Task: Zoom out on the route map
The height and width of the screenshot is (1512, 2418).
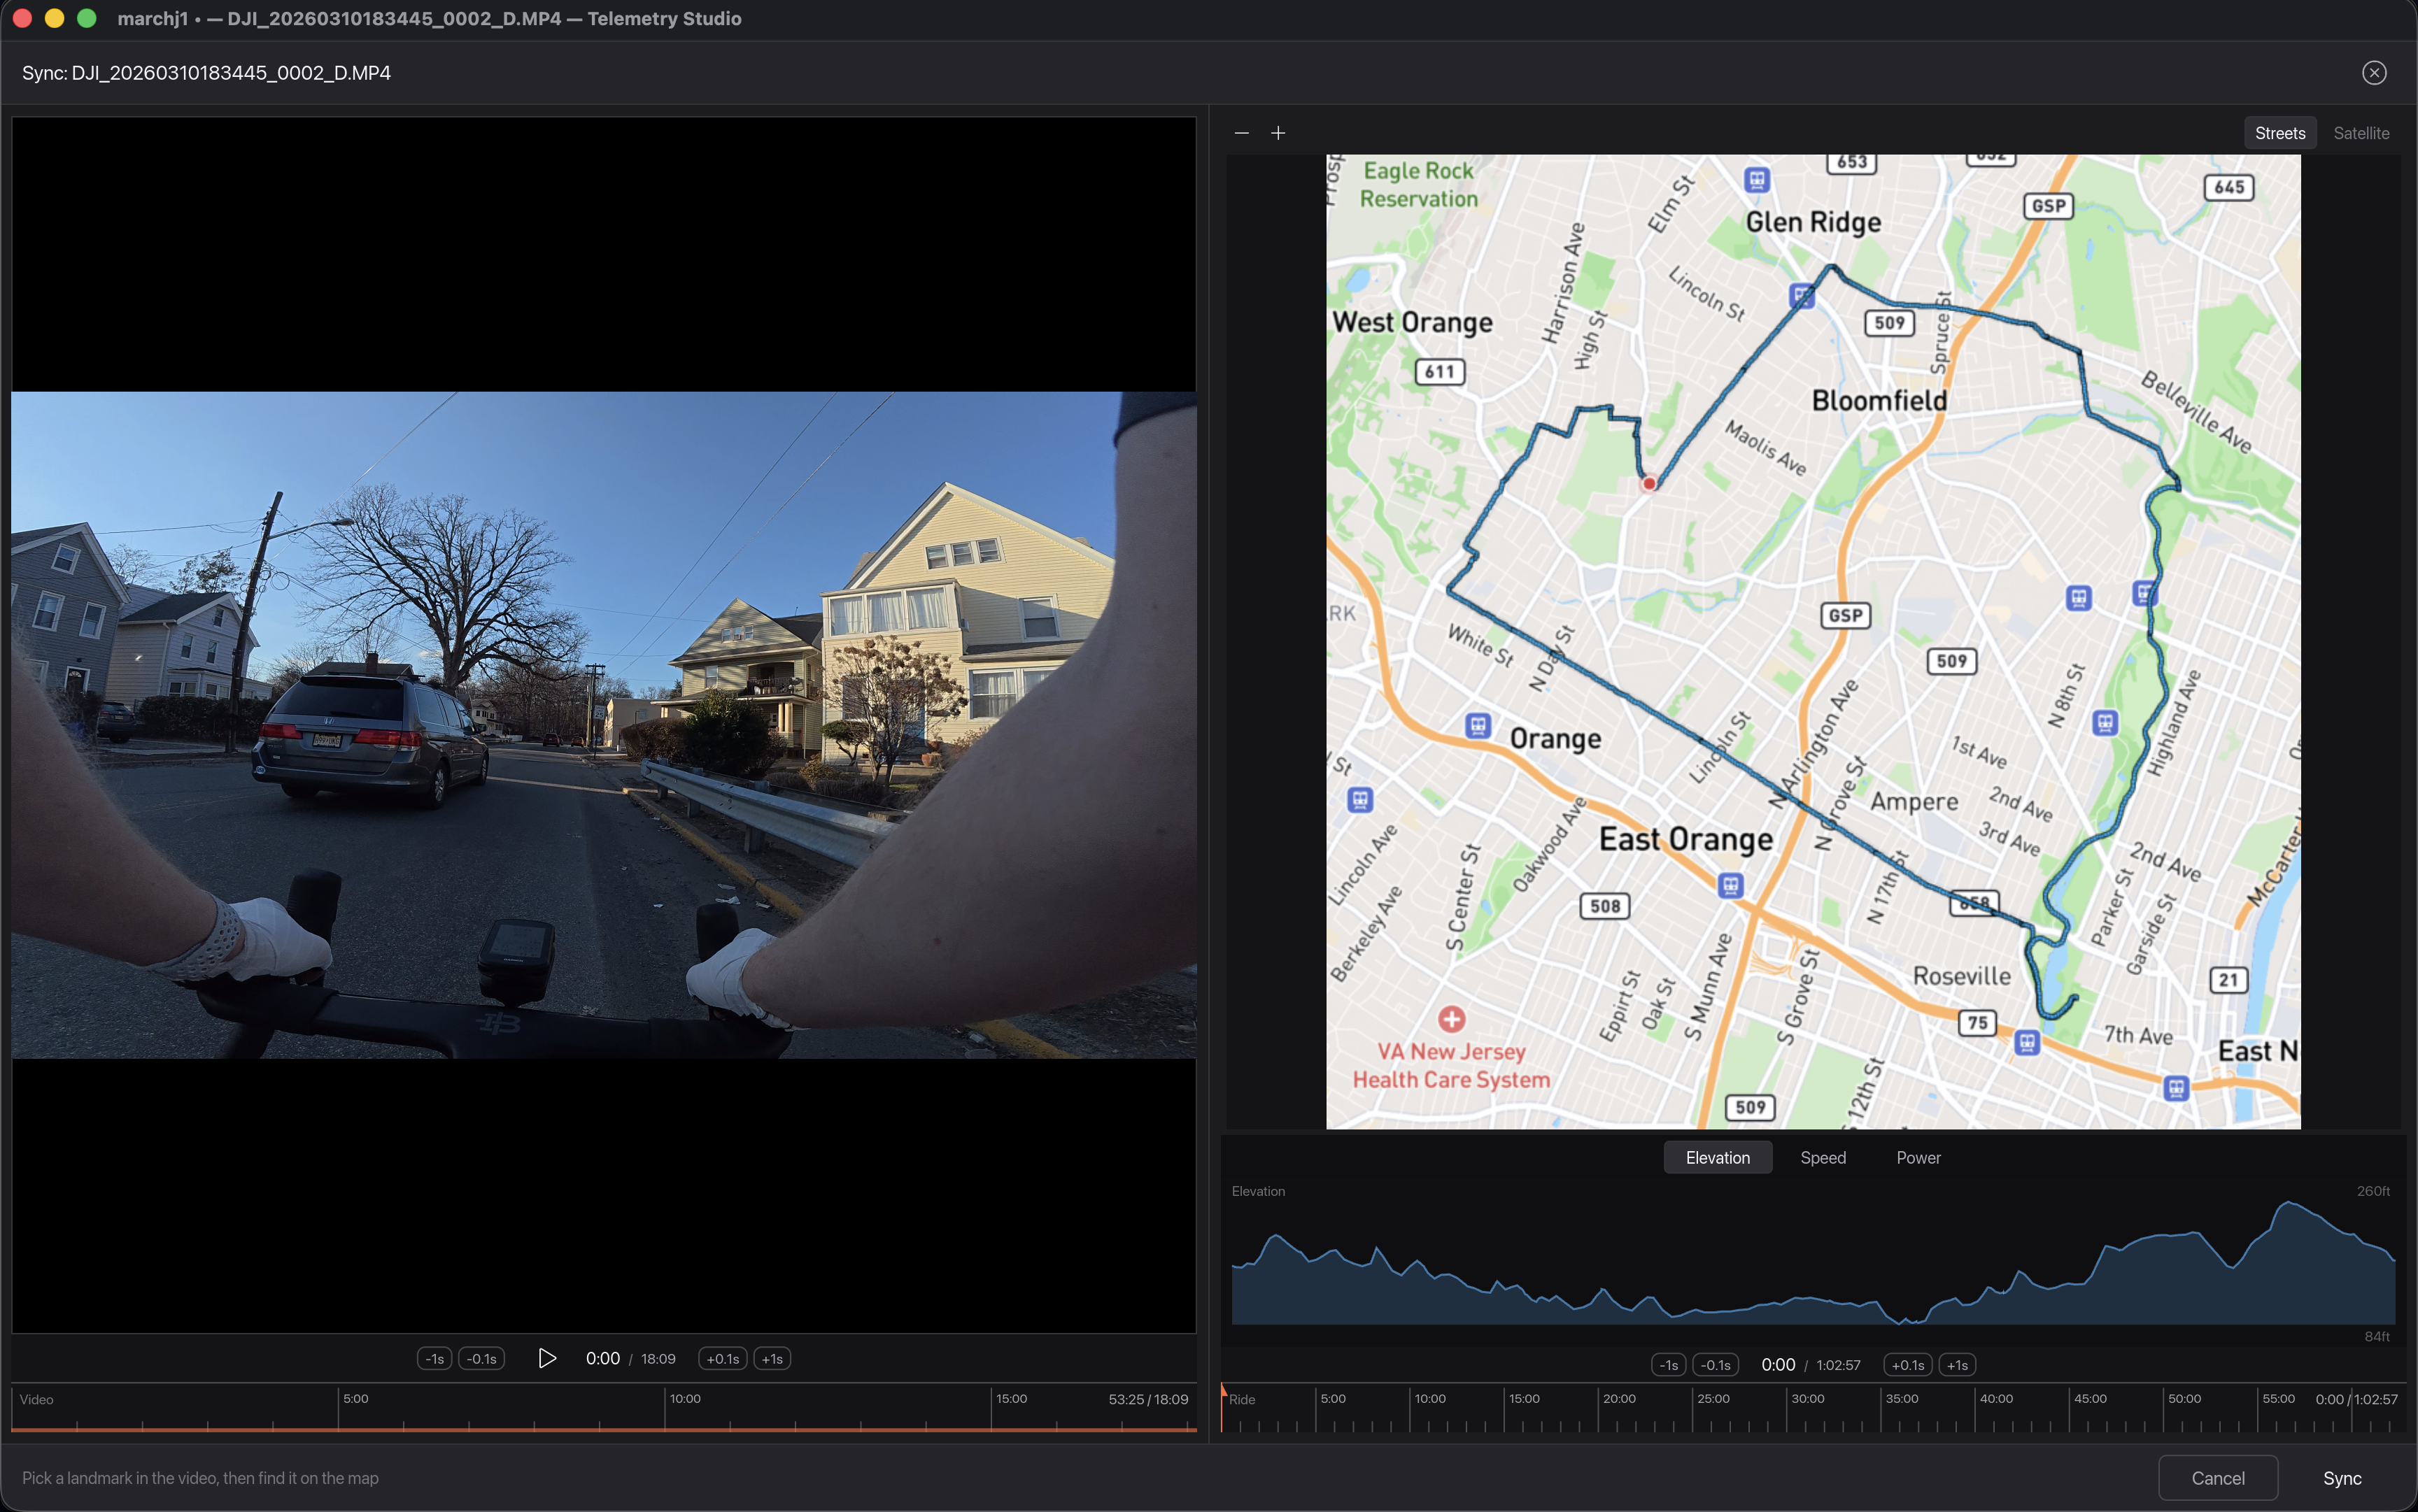Action: [x=1240, y=132]
